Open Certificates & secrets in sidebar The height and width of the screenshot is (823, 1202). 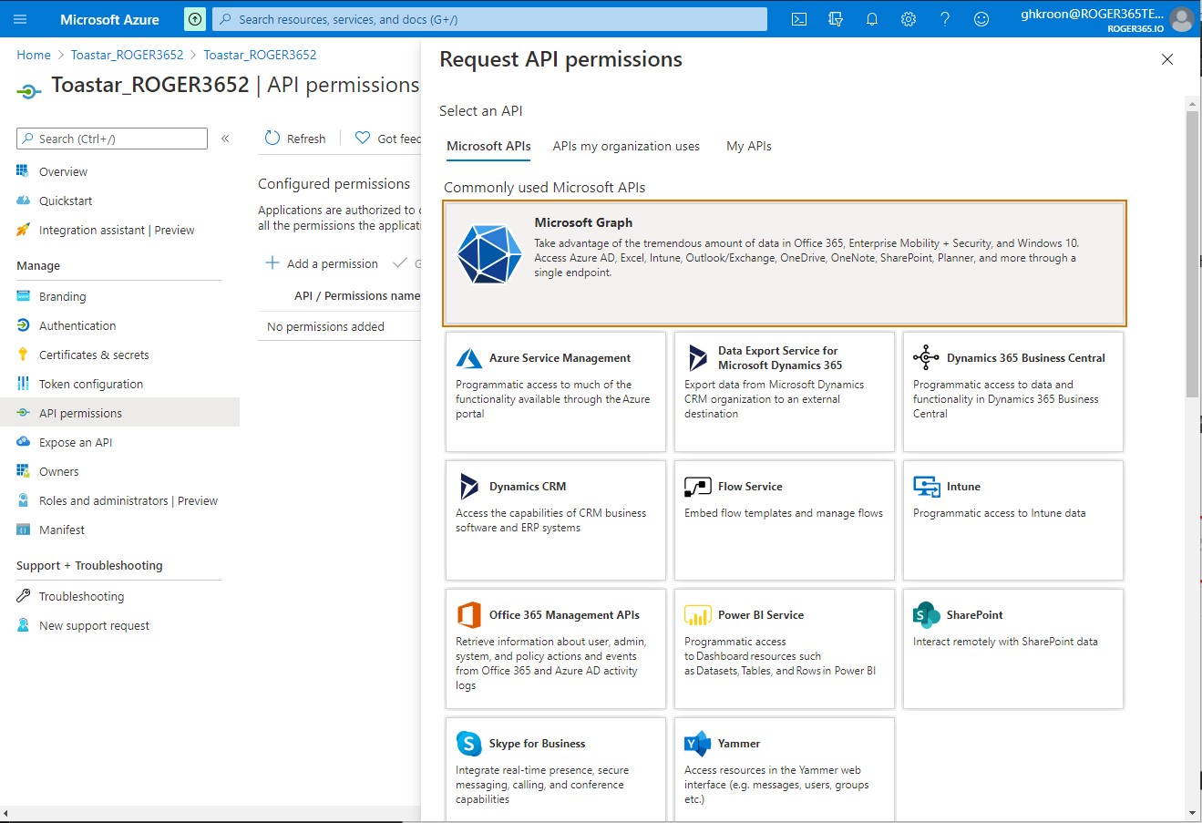click(94, 355)
